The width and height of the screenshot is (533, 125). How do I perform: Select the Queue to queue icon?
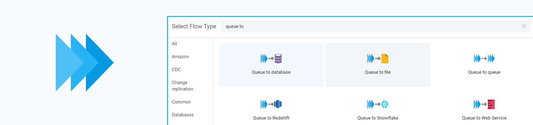pyautogui.click(x=484, y=58)
